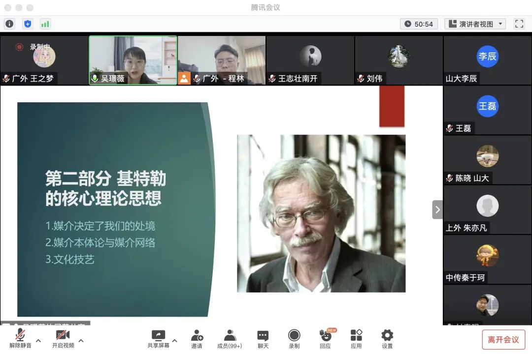Click the 离开会议 leave meeting button

[503, 339]
